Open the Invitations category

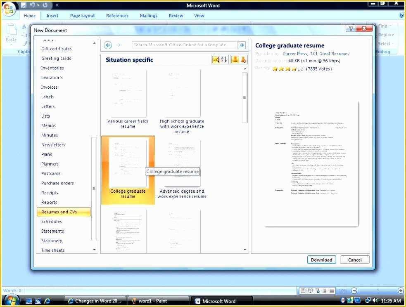click(52, 77)
